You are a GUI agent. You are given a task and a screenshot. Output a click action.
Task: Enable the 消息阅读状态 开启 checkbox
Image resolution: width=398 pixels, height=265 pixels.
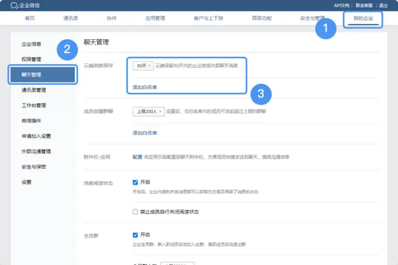click(x=135, y=182)
